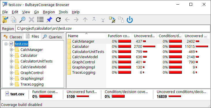The image size is (211, 108).
Task: Click the yellow square exclude region icon
Action: [112, 20]
